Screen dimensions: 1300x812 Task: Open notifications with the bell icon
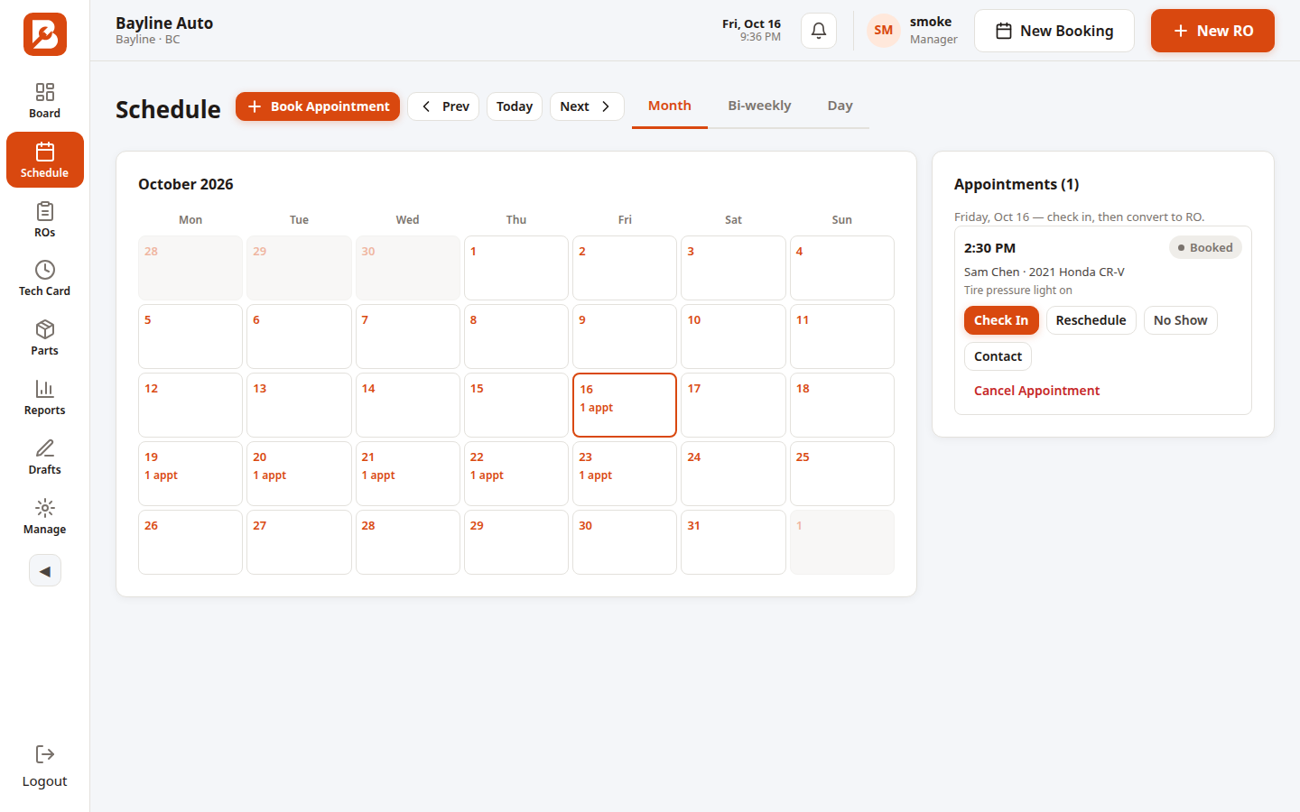click(x=819, y=31)
